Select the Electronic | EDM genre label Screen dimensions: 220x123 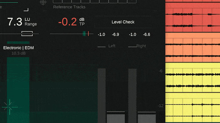tap(19, 48)
